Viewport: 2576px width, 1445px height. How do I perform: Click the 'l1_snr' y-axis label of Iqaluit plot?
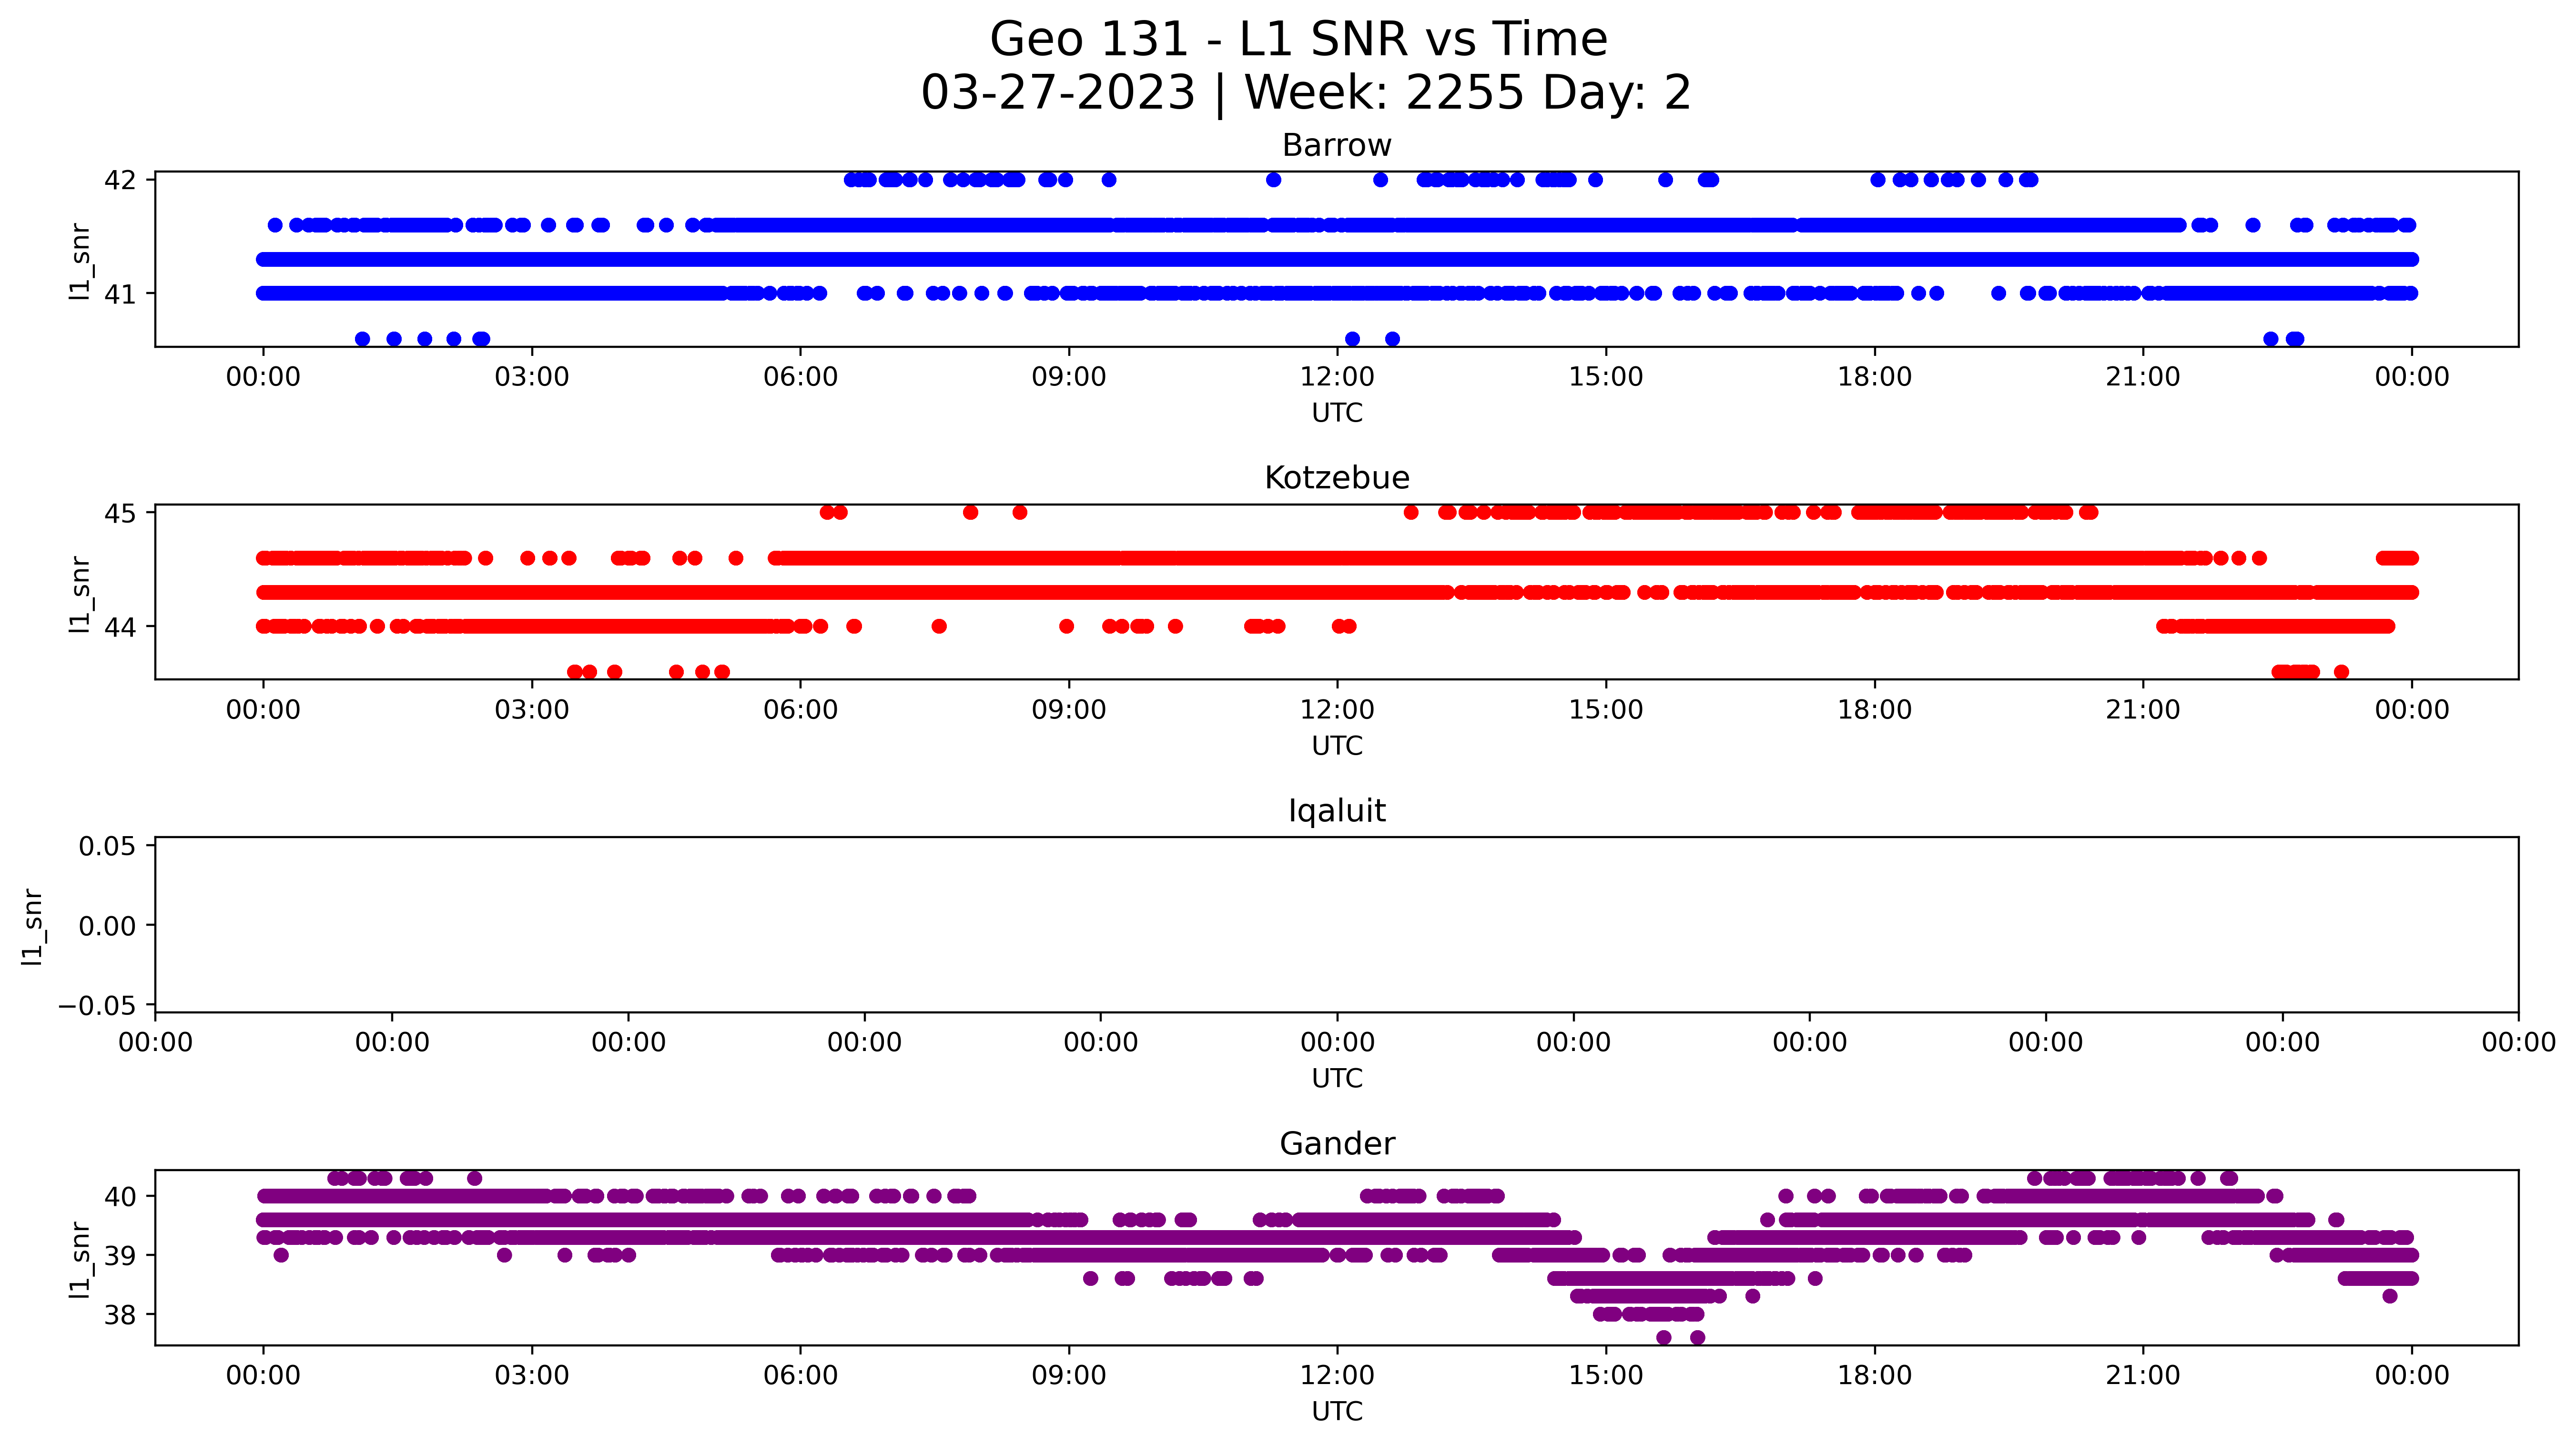pos(33,927)
